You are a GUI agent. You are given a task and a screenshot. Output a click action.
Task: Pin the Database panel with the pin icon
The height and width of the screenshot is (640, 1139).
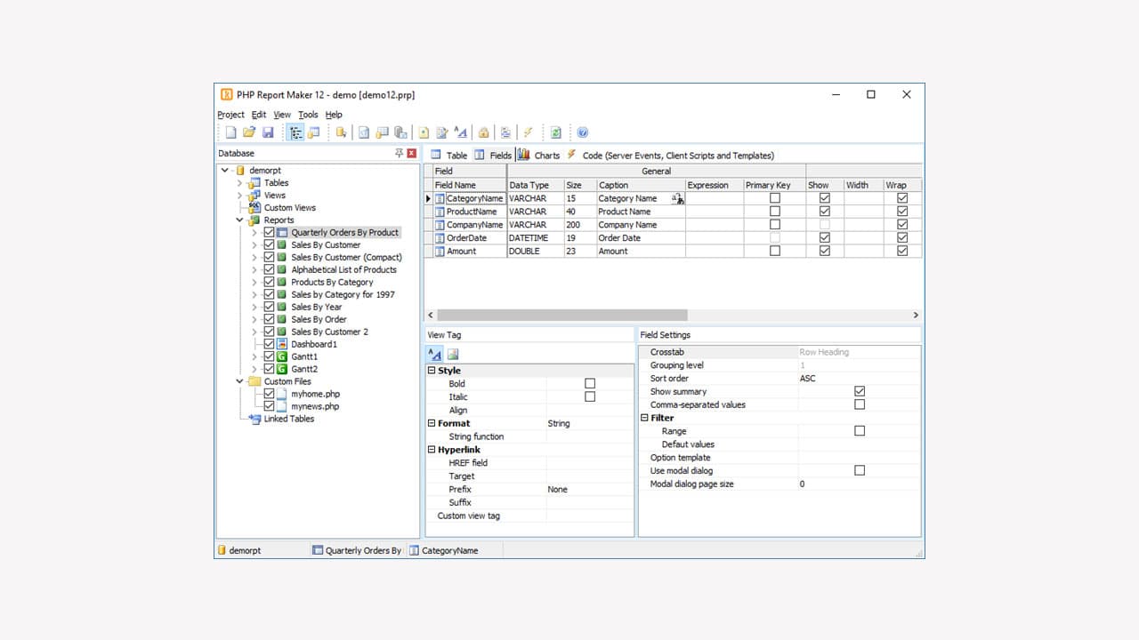click(x=398, y=153)
